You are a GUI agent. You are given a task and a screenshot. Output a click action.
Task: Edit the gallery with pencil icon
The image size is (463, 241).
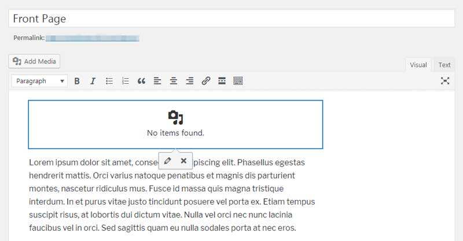(x=167, y=161)
